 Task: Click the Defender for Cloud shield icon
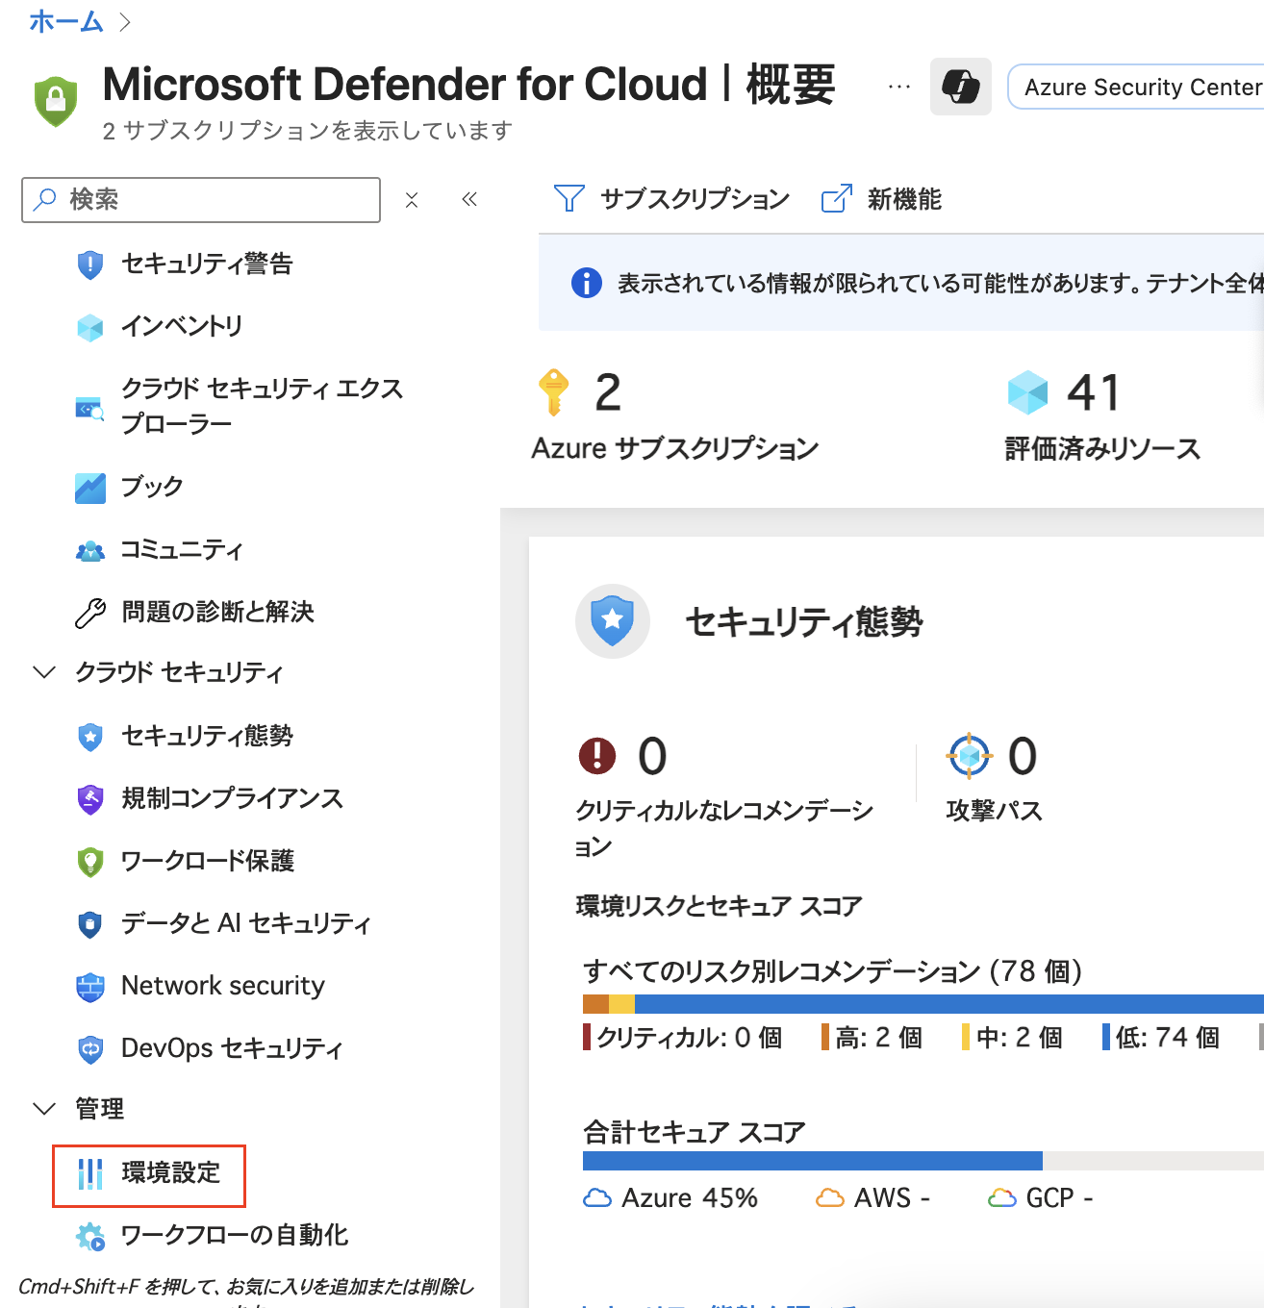pos(56,101)
